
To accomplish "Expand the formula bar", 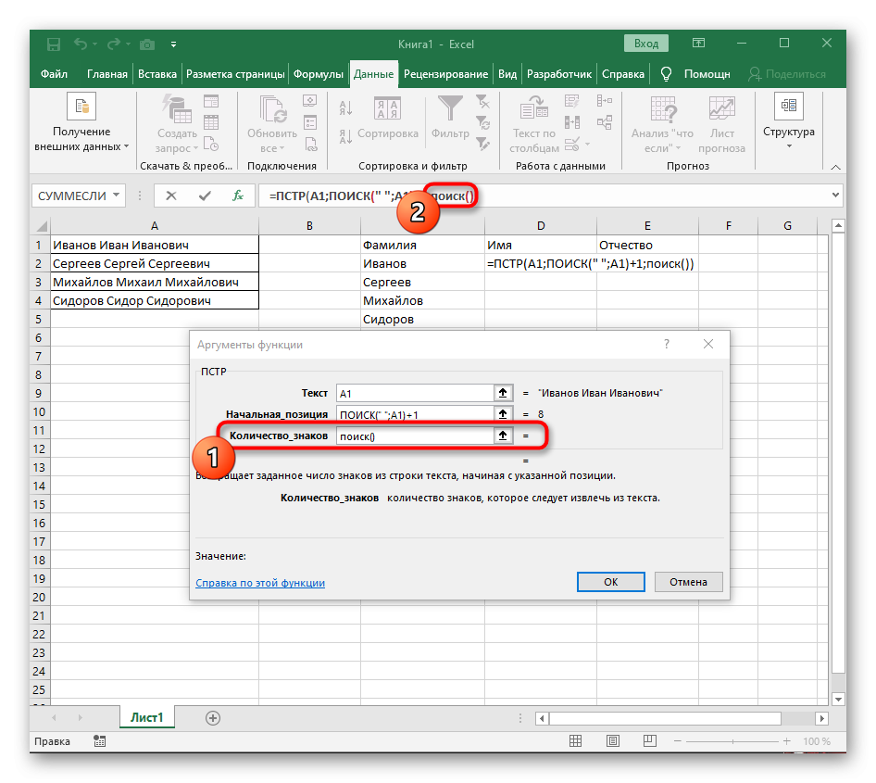I will coord(836,196).
